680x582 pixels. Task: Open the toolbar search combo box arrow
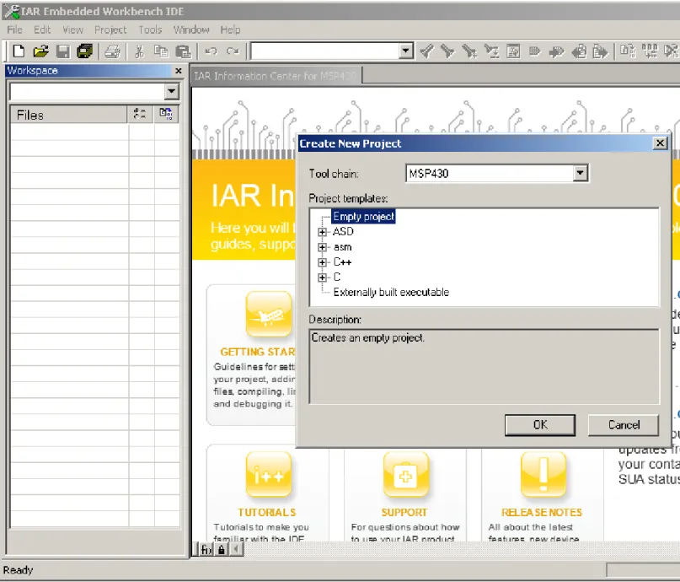405,51
